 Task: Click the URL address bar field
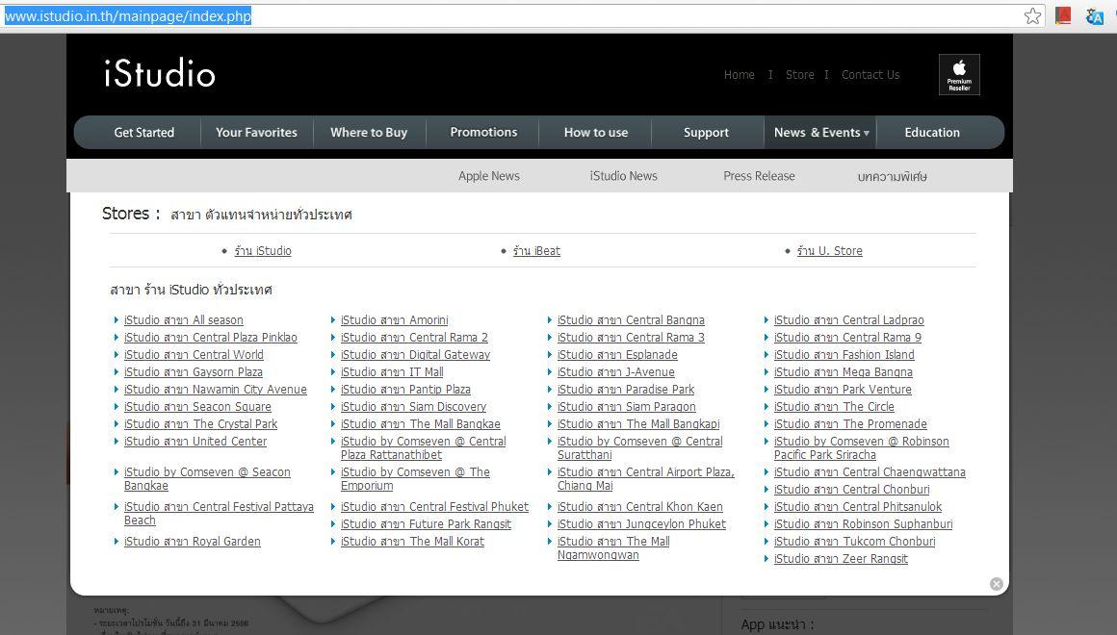coord(578,16)
